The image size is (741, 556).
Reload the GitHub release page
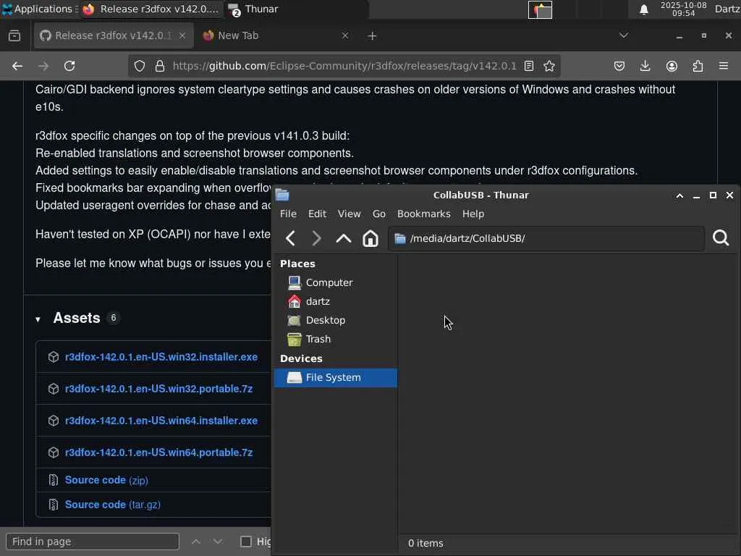point(69,66)
